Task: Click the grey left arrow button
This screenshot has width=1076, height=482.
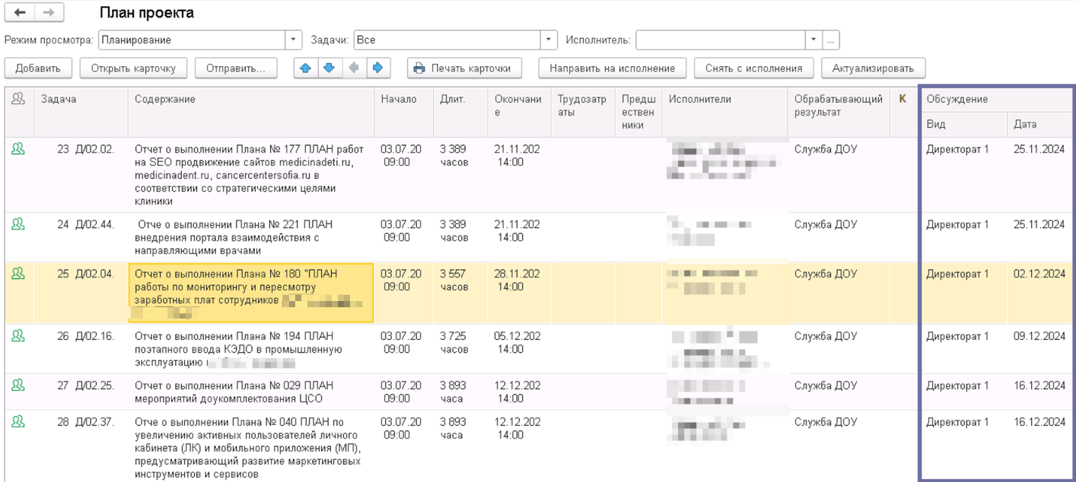Action: tap(353, 68)
